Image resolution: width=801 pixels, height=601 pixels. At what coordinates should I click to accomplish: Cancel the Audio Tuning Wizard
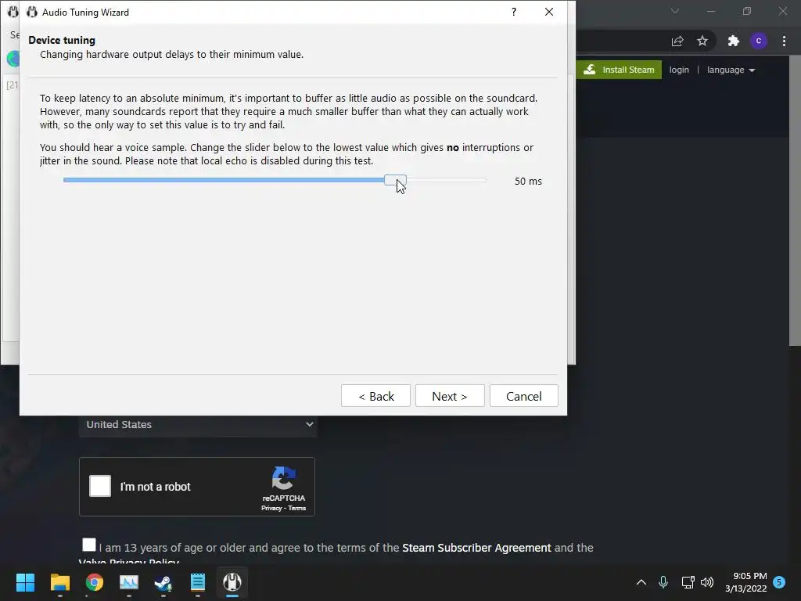[523, 396]
